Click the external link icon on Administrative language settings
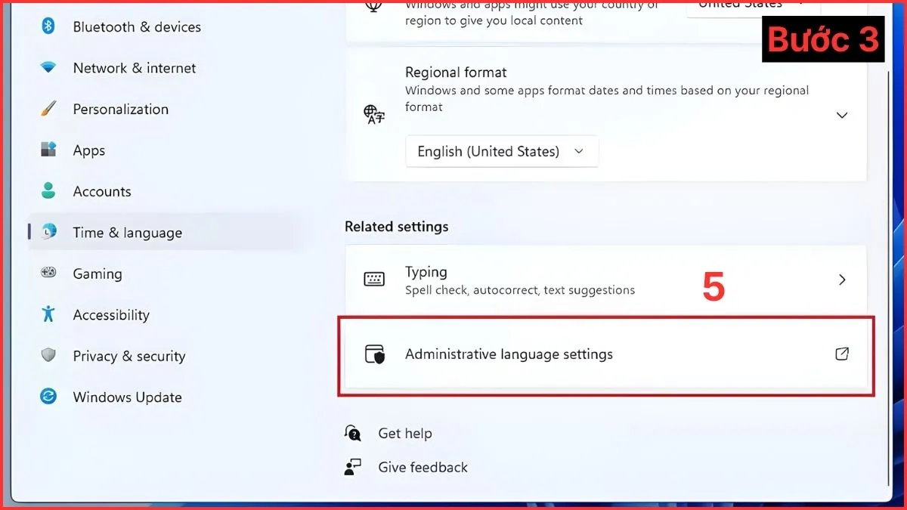This screenshot has height=510, width=907. pos(842,354)
